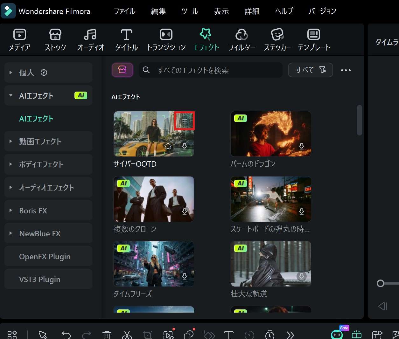Download the パームのドラゴン effect
This screenshot has width=399, height=339.
[x=302, y=146]
